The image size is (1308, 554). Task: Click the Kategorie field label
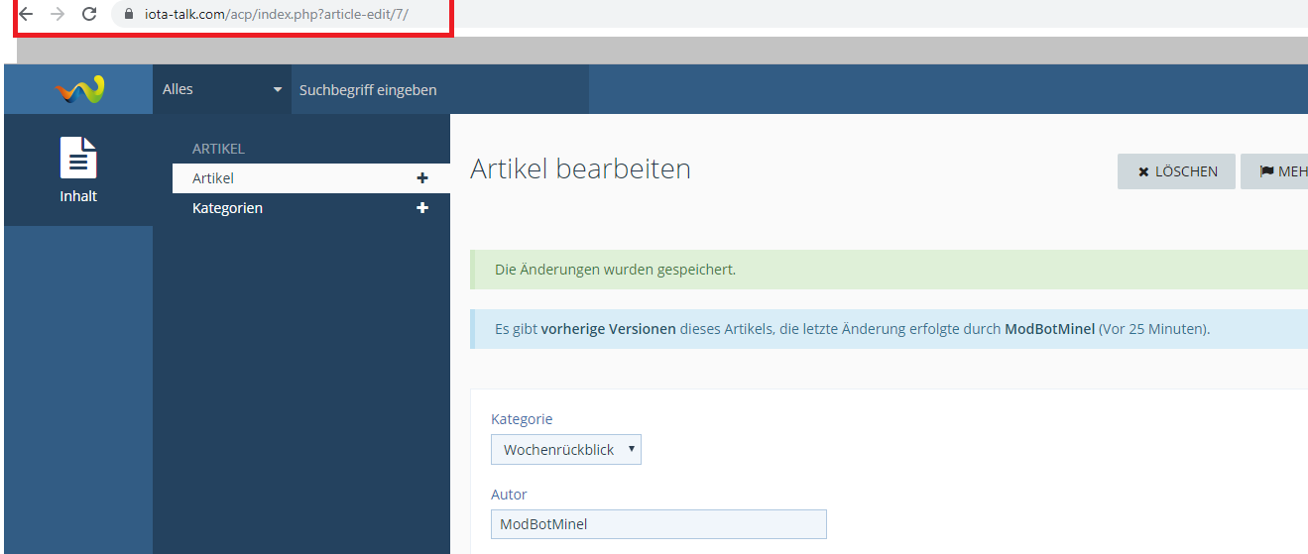(522, 419)
